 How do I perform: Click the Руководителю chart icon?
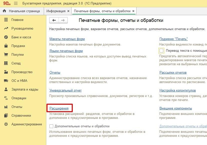[6, 28]
